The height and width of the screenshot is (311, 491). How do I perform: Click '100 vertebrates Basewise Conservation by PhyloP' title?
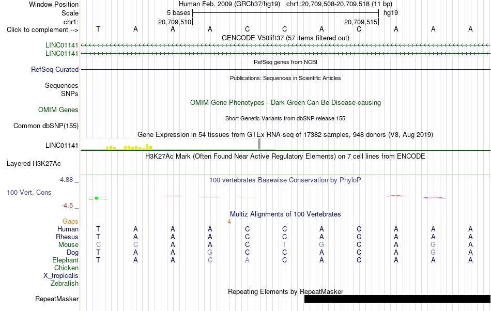click(285, 180)
